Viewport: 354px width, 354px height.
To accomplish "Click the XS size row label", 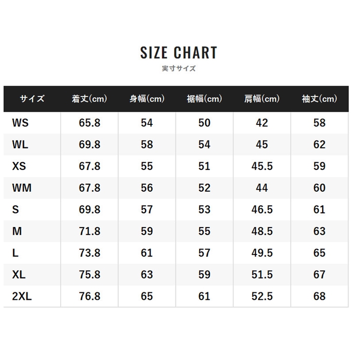I will [19, 166].
